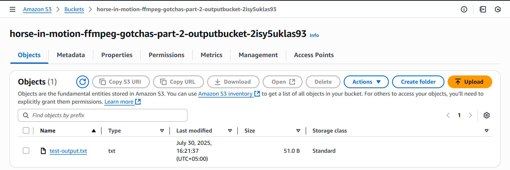This screenshot has width=510, height=170.
Task: Open the hamburger navigation menu
Action: [x=12, y=9]
